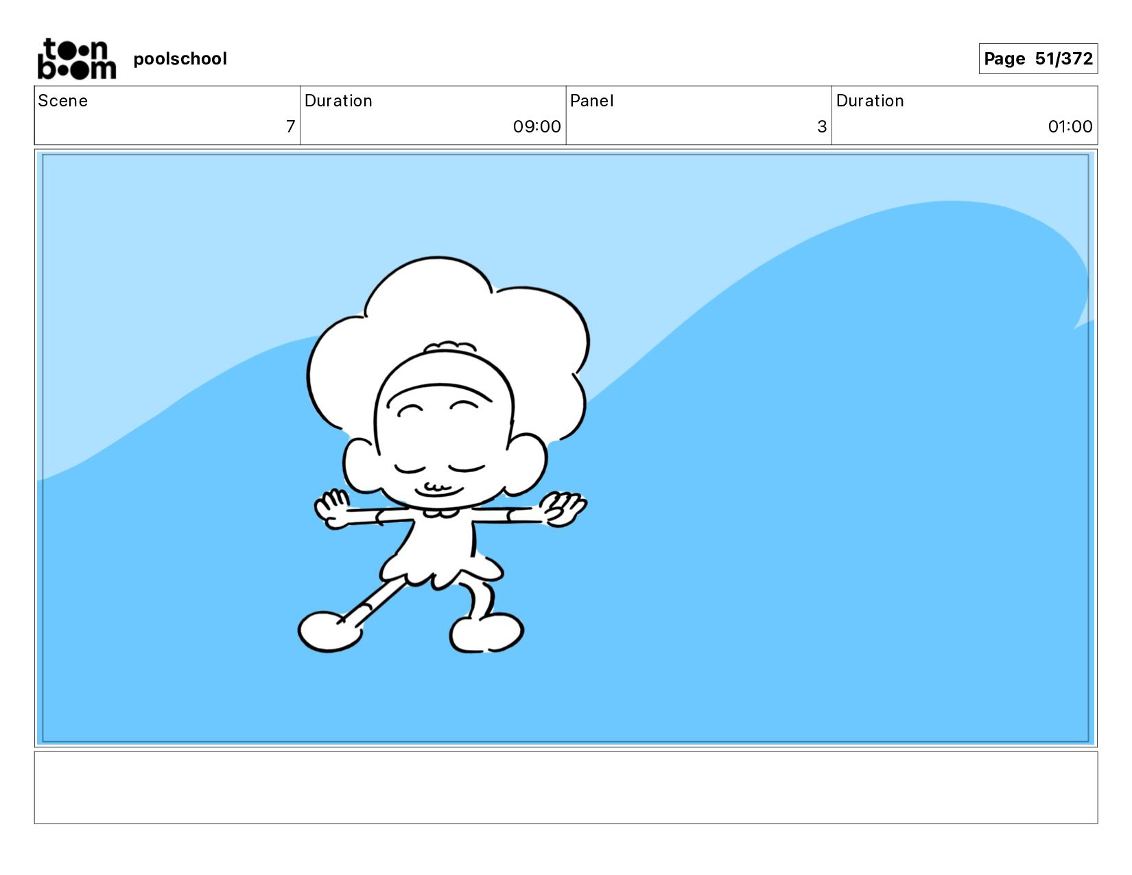Click the 'Scene' header label
Viewport: 1132px width, 875px height.
point(63,101)
